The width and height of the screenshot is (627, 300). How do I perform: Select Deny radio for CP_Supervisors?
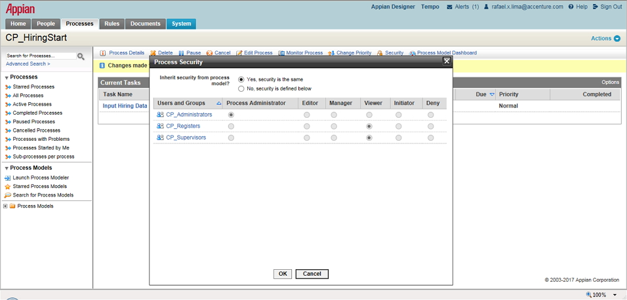click(x=431, y=138)
